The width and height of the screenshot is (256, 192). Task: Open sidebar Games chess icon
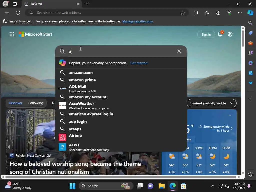tap(250, 53)
